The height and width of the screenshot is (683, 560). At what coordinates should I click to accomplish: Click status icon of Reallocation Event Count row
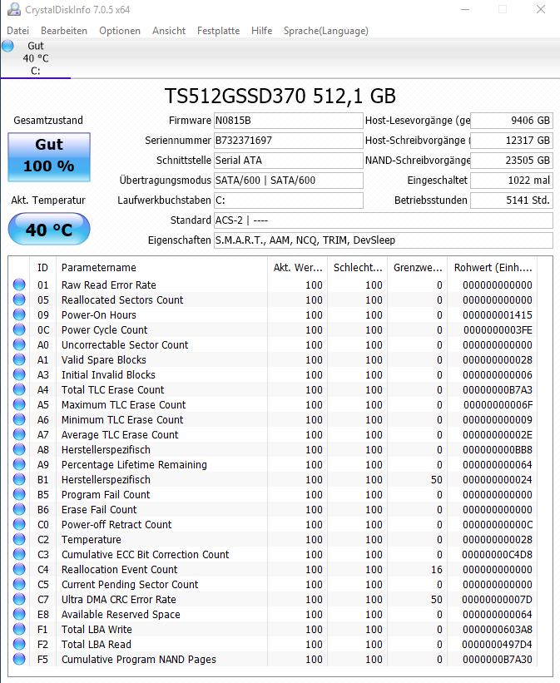(19, 569)
